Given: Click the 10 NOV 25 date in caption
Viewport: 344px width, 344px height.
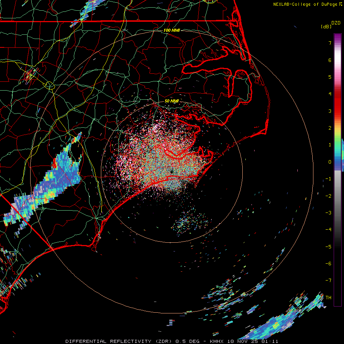Looking at the screenshot, I should 243,341.
